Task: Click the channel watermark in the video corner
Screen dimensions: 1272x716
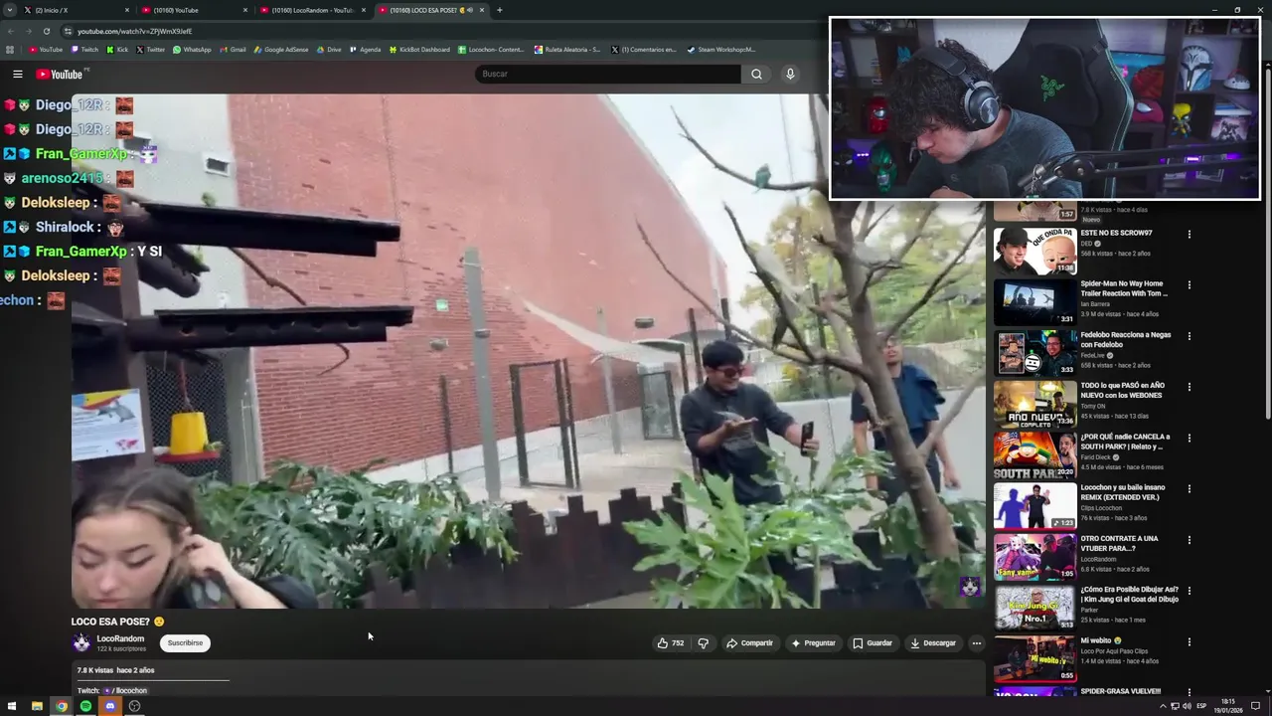Action: pos(970,587)
